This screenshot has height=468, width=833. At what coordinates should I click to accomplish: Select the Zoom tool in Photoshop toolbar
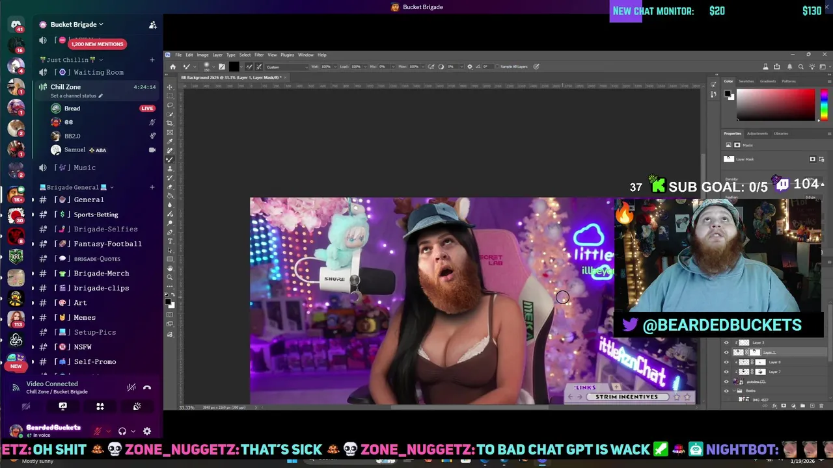coord(169,277)
